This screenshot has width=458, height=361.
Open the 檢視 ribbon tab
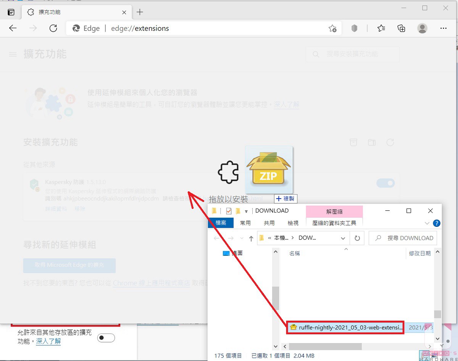point(293,223)
